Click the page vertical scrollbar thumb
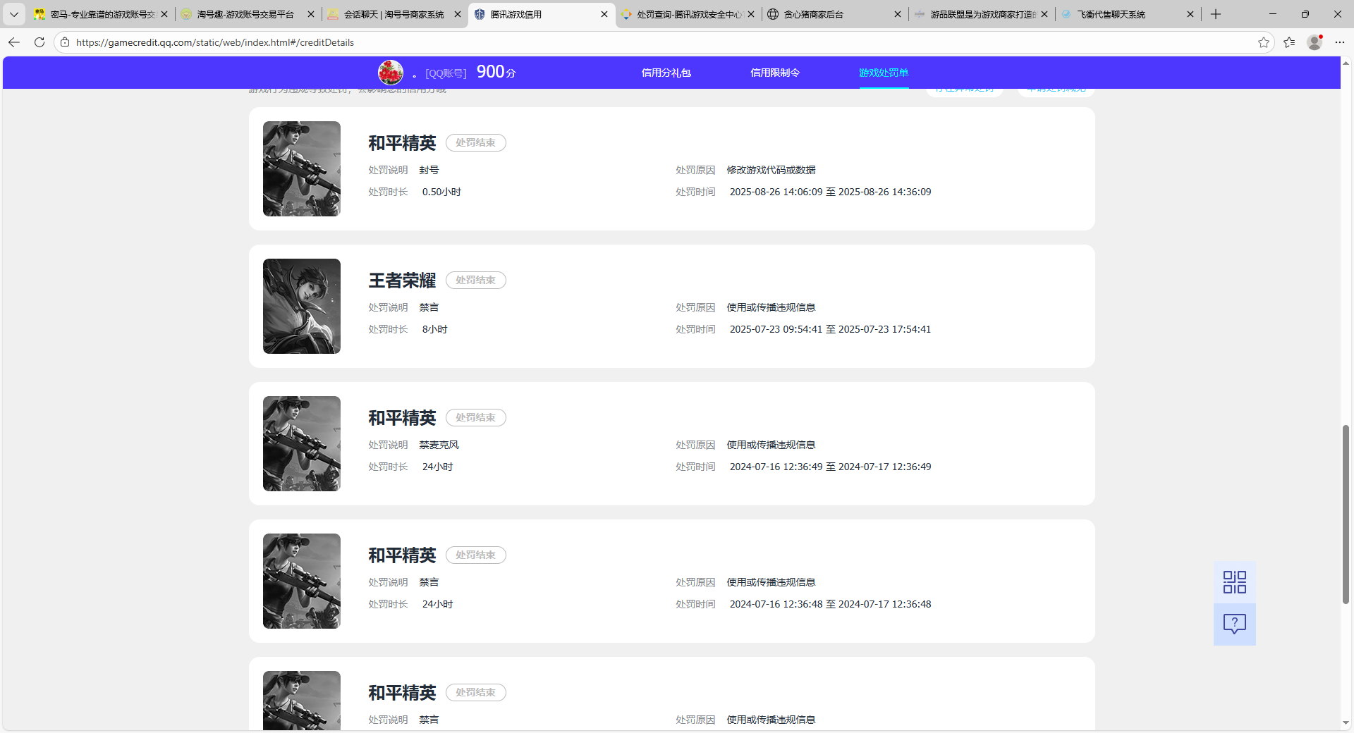This screenshot has height=733, width=1354. tap(1346, 515)
